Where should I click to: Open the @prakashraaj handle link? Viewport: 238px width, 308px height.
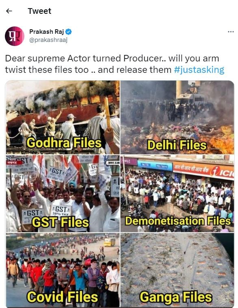[48, 40]
